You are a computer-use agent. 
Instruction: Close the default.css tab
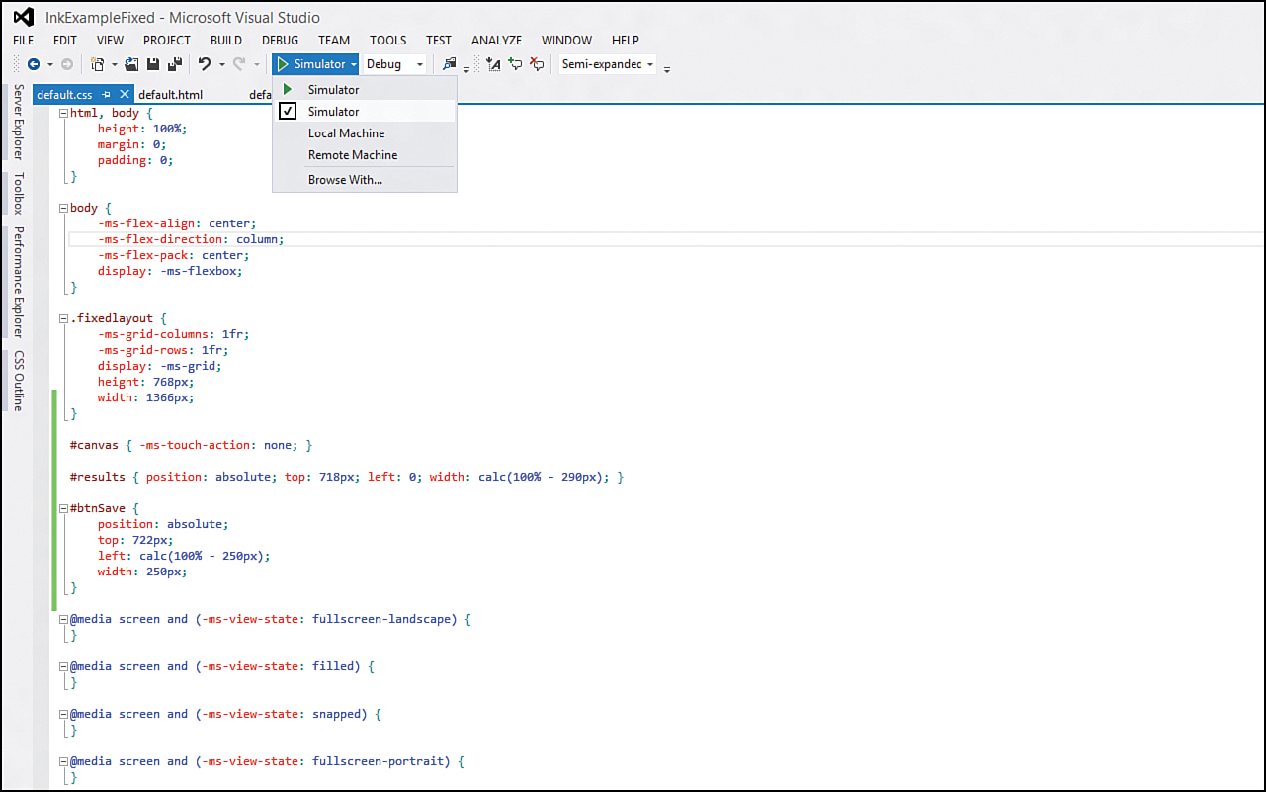coord(124,95)
